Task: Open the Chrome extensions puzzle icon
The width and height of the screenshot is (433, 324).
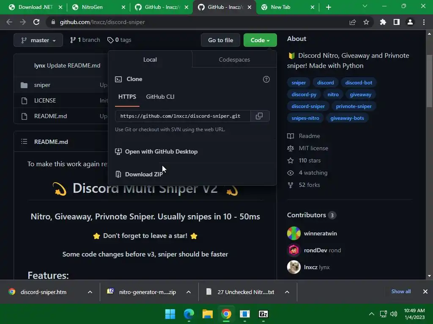Action: point(383,22)
